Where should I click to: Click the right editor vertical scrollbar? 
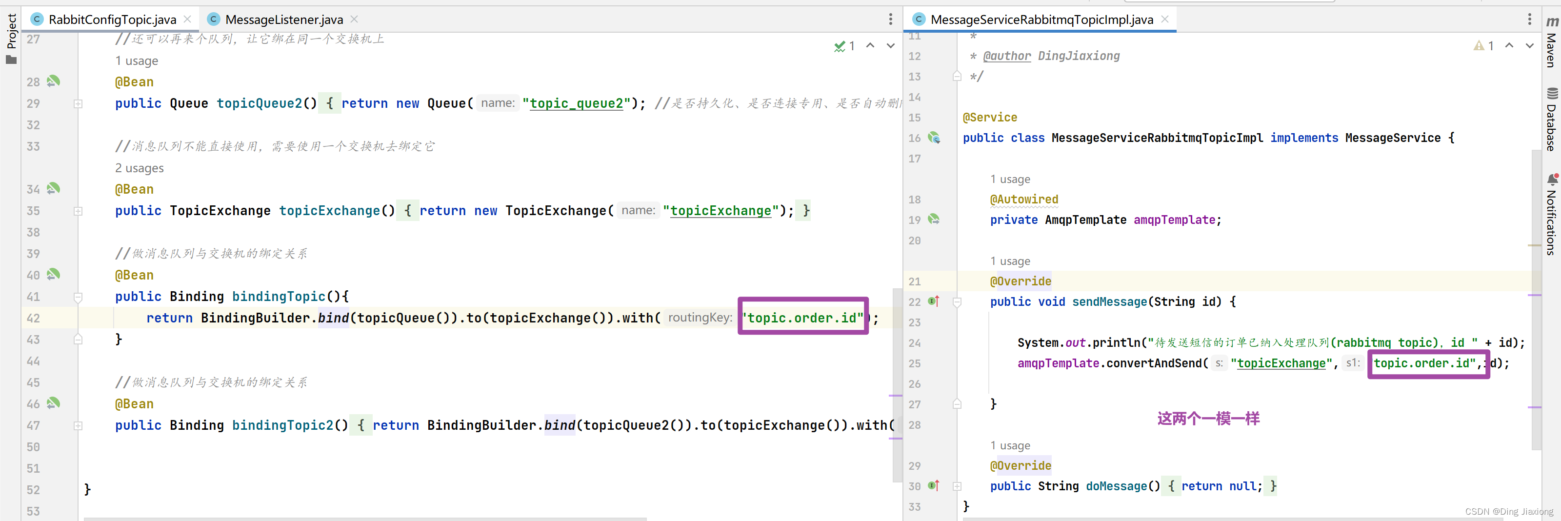pos(1536,300)
